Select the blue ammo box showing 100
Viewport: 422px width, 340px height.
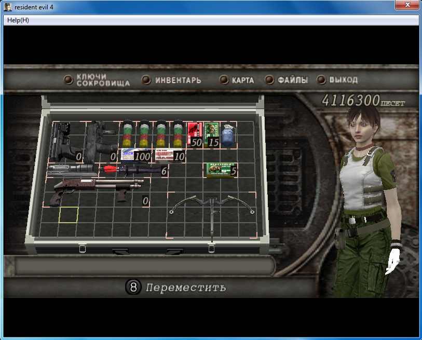pyautogui.click(x=135, y=156)
